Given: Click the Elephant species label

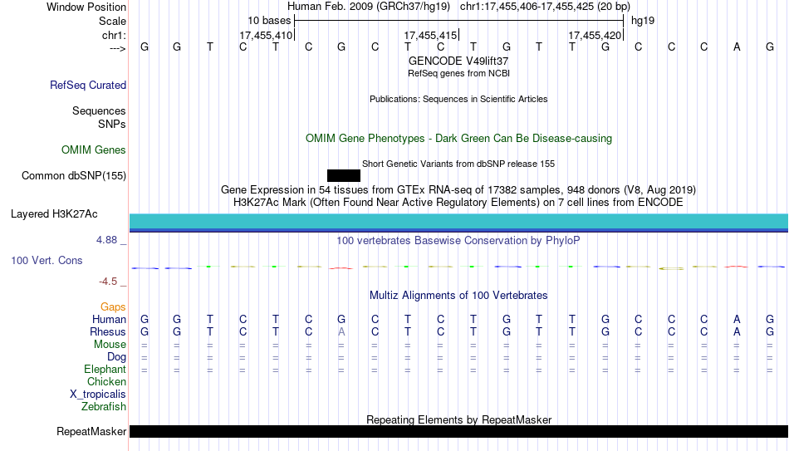Looking at the screenshot, I should 105,370.
